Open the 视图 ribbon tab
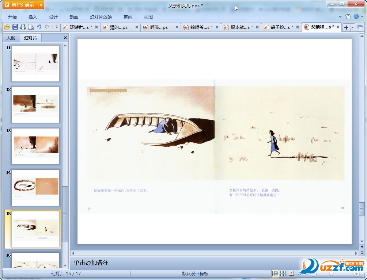The width and height of the screenshot is (367, 280). coord(148,17)
